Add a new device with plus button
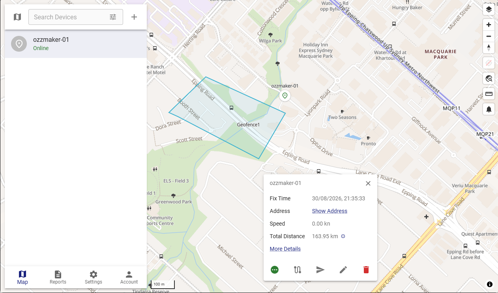The height and width of the screenshot is (293, 498). [134, 17]
